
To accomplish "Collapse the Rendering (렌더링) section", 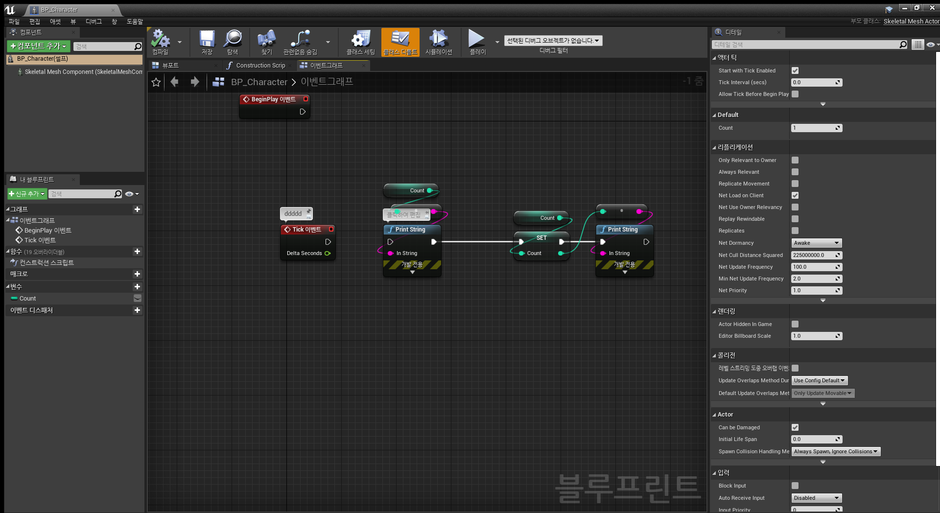I will click(x=714, y=311).
